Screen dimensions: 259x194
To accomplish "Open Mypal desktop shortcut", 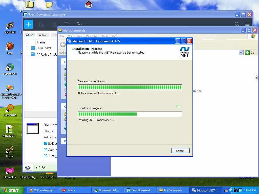I will [10, 152].
